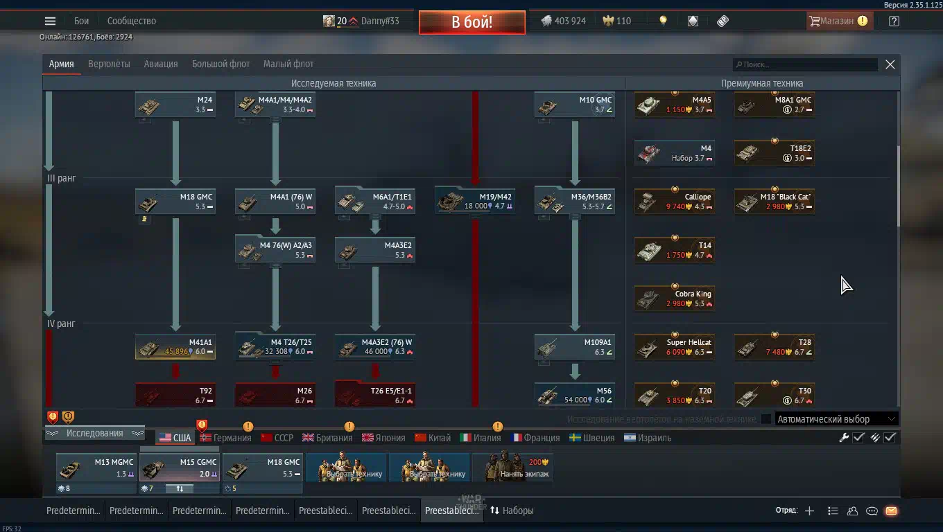
Task: Switch to the Авиация tab
Action: point(161,64)
